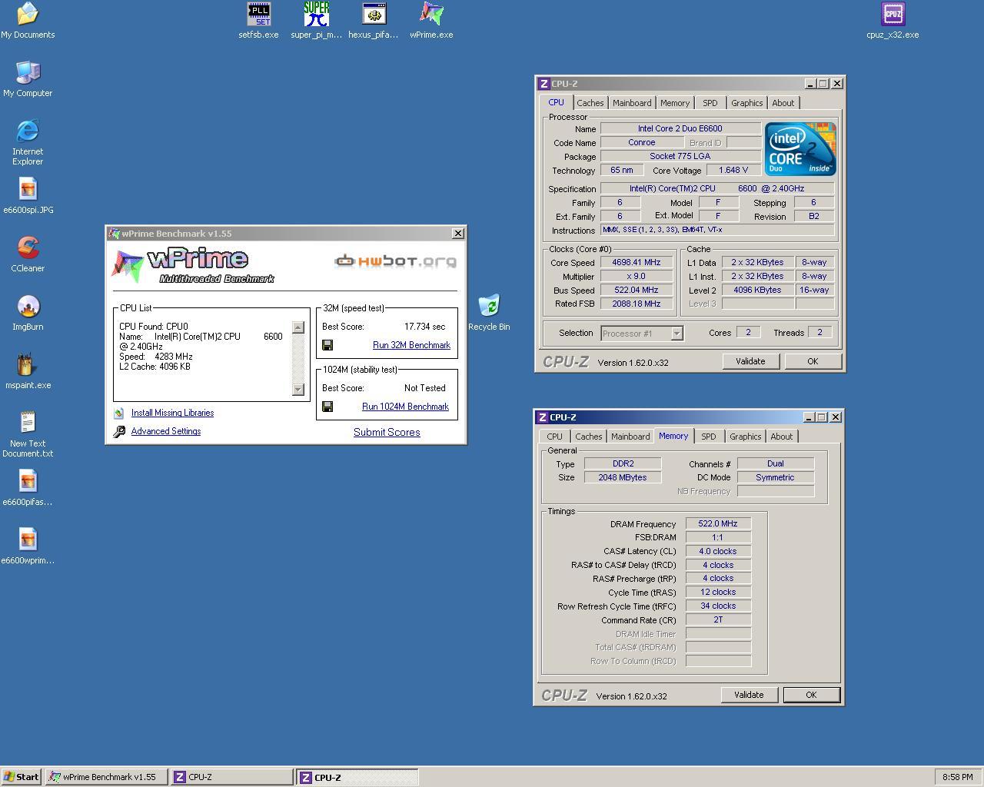The height and width of the screenshot is (787, 984).
Task: Switch to SPD tab in upper CPU-Z
Action: 710,103
